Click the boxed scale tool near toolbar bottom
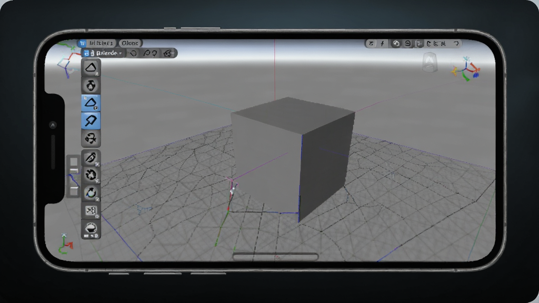The height and width of the screenshot is (303, 539). click(x=91, y=210)
